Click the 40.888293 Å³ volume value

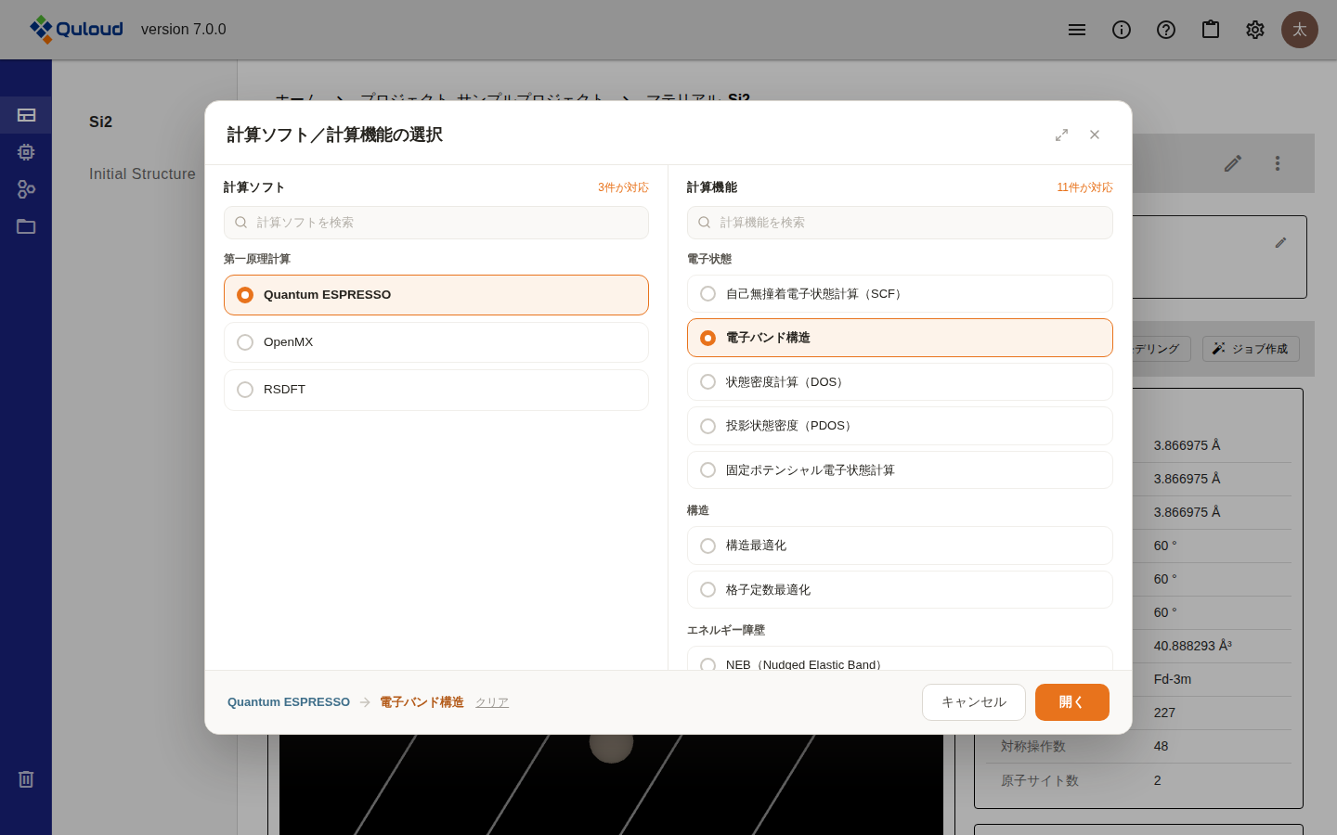click(1193, 646)
